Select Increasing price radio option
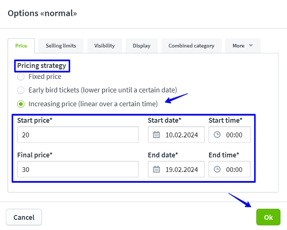Screen dimensions: 287x230 pos(21,104)
